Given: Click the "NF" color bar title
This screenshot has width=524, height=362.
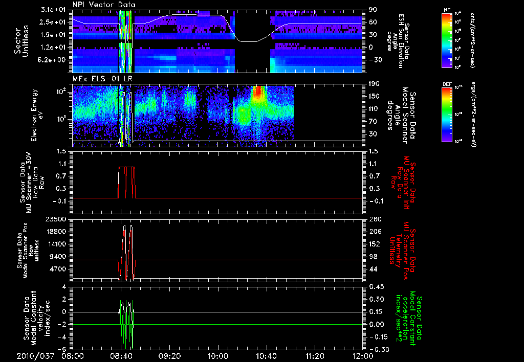Looking at the screenshot, I should 447,10.
